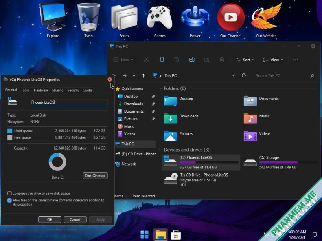Open the Our Website phoenix icon

click(266, 20)
